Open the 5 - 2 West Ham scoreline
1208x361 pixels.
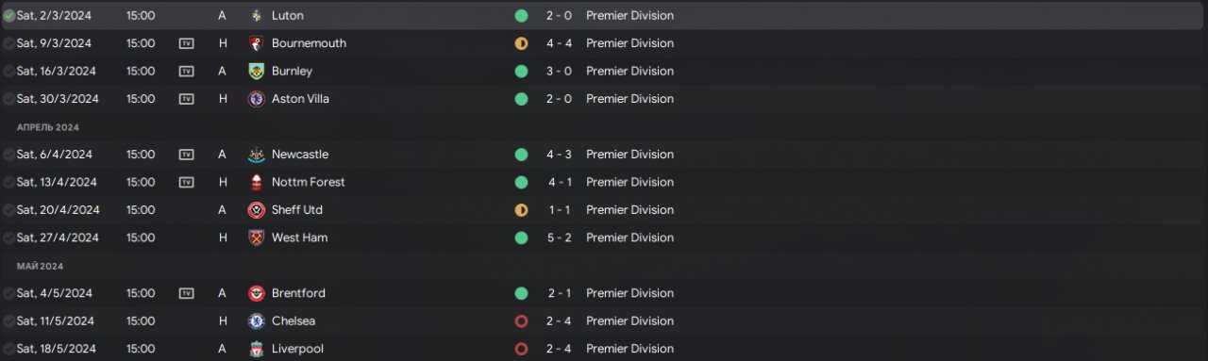559,238
